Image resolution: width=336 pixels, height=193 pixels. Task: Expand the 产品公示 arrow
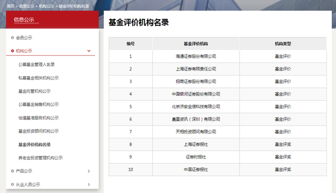click(89, 171)
